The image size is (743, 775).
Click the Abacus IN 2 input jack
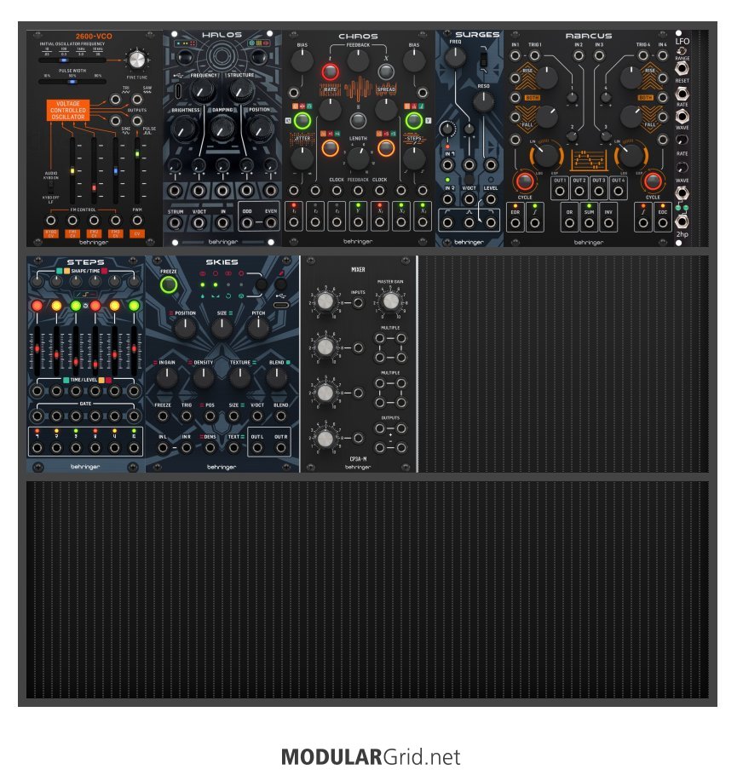click(579, 55)
